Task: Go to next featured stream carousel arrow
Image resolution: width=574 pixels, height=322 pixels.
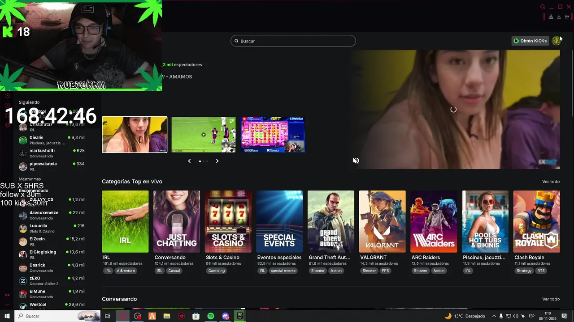Action: coord(217,161)
